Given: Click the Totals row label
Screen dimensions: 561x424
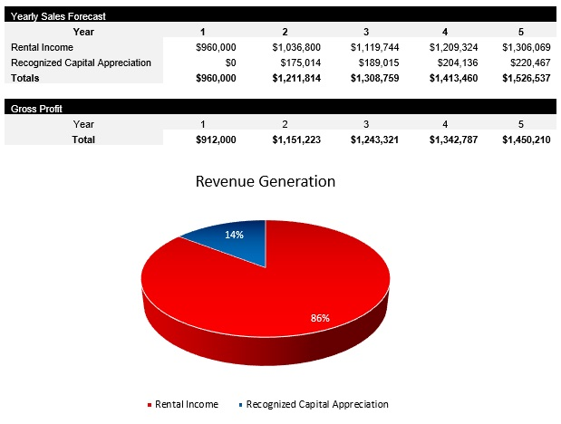Looking at the screenshot, I should pyautogui.click(x=24, y=78).
